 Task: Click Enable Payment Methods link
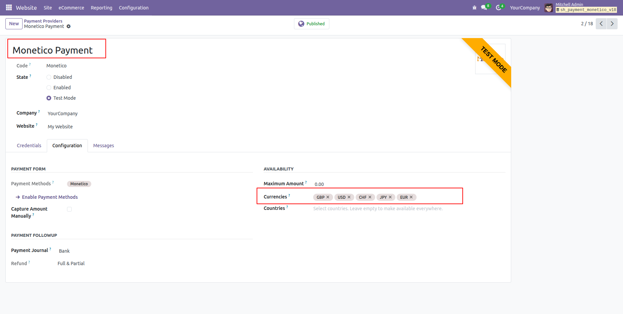pyautogui.click(x=47, y=197)
